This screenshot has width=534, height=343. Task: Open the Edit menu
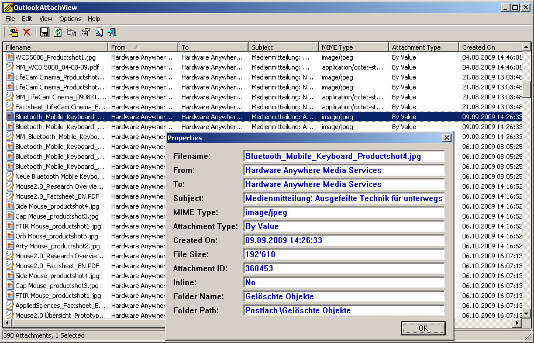click(x=27, y=19)
